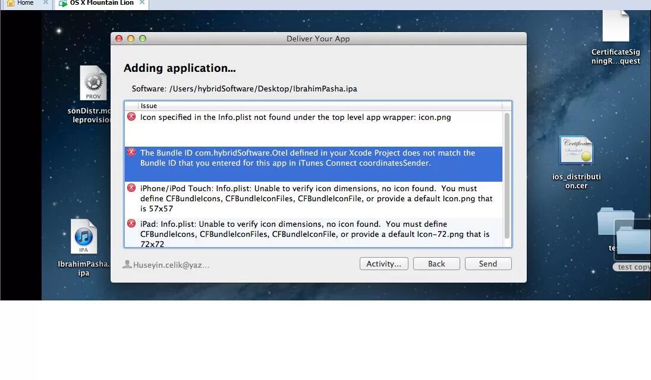Select the iPhone/iPod Touch icon dimensions issue row
This screenshot has width=651, height=380.
click(313, 199)
